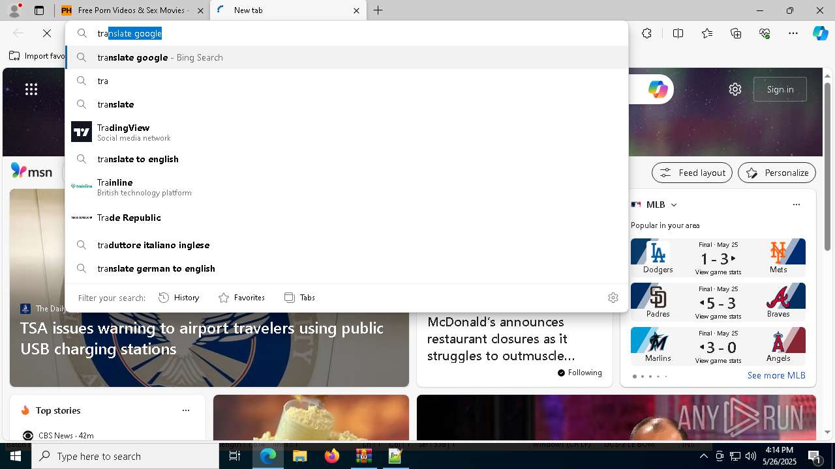Open TradingView suggestion
835x469 pixels.
(346, 132)
